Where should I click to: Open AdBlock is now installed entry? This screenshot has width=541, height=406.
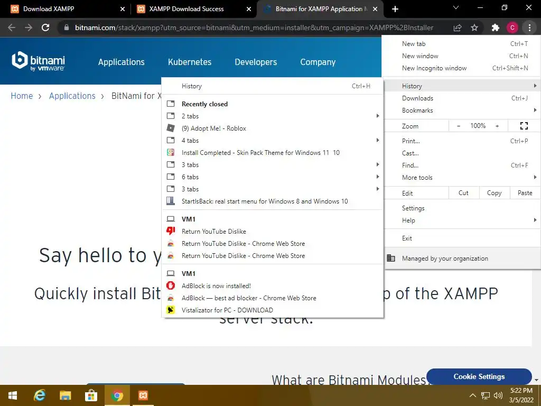(x=273, y=286)
